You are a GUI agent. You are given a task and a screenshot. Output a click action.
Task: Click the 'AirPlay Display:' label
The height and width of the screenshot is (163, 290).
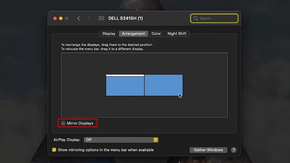(x=67, y=140)
